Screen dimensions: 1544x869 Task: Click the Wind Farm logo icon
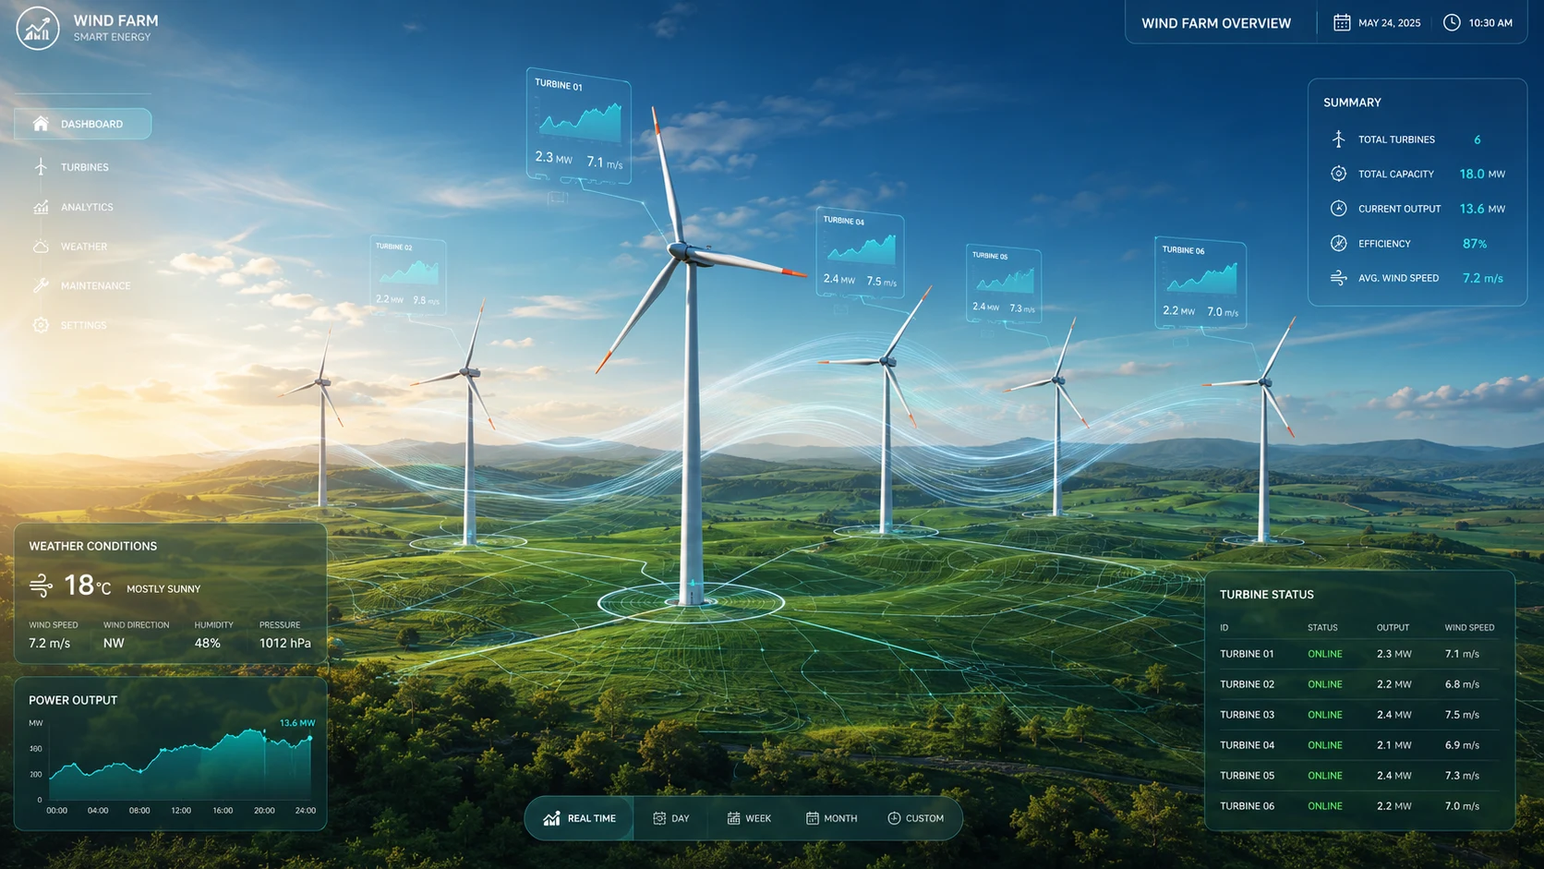point(38,28)
